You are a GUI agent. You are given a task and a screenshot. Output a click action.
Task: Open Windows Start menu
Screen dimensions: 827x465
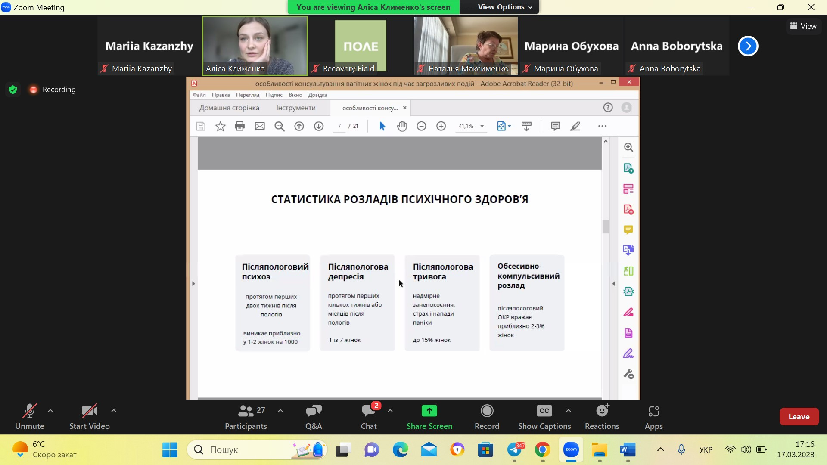(170, 450)
